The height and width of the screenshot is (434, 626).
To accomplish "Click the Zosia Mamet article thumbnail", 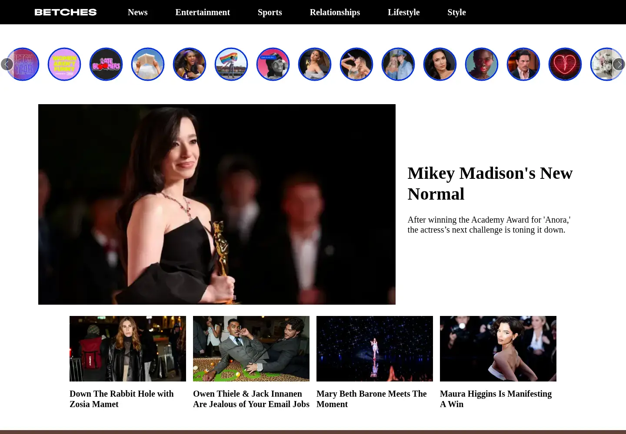I will (128, 349).
